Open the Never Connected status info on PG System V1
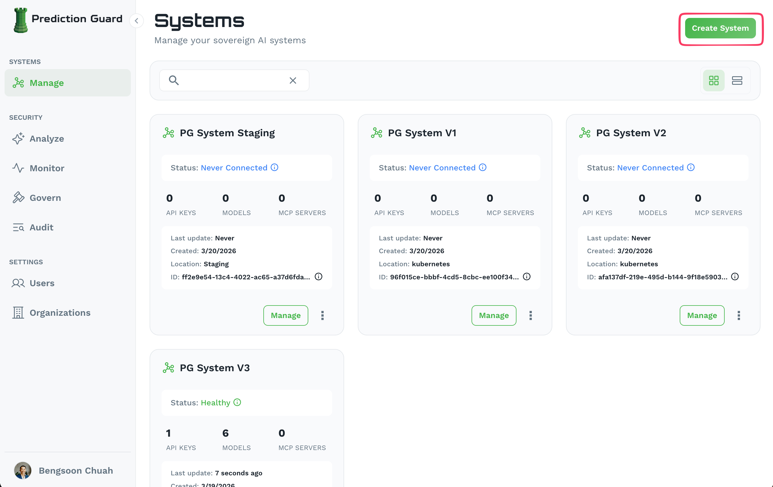The width and height of the screenshot is (773, 487). 482,167
